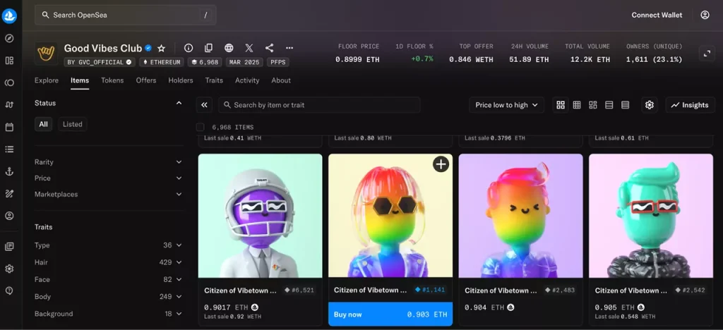This screenshot has width=723, height=330.
Task: Click the account avatar icon top right
Action: tap(705, 16)
